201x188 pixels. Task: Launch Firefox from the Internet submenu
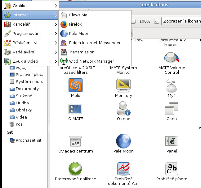coord(95,24)
